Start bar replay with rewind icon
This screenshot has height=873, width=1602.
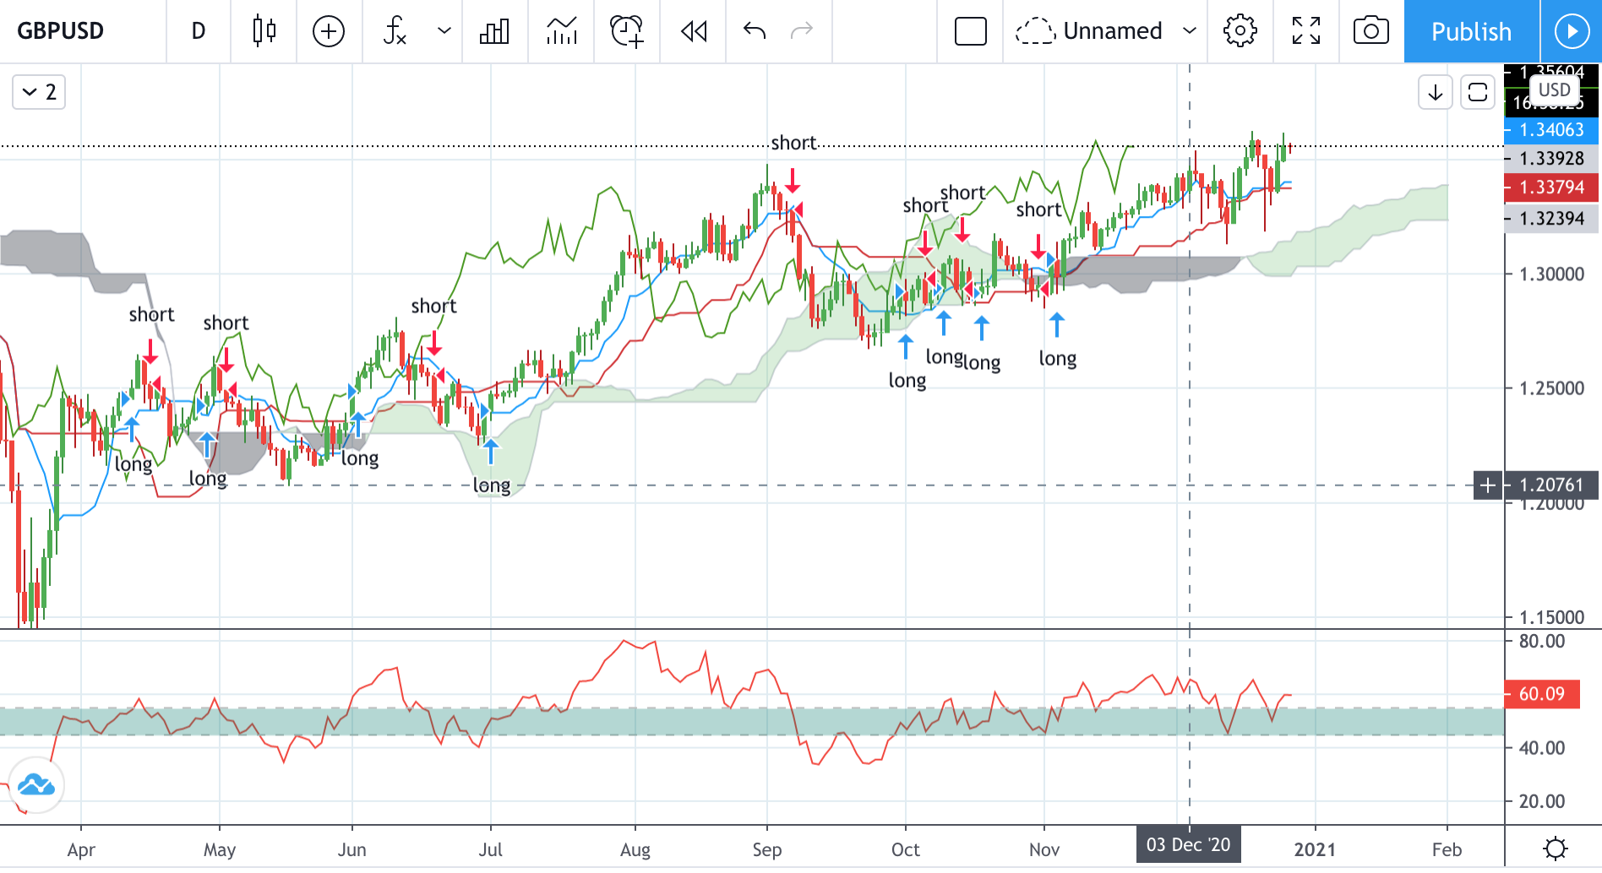(694, 31)
